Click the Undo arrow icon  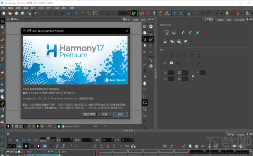click(36, 13)
